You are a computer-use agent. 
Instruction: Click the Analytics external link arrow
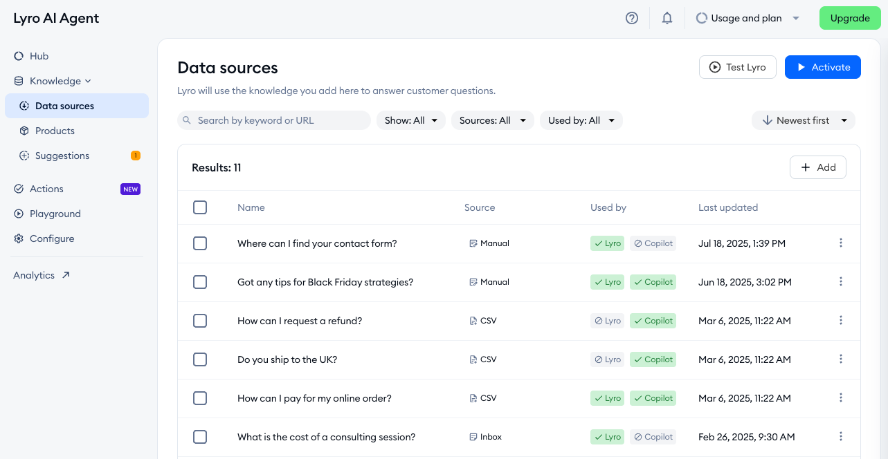tap(66, 275)
